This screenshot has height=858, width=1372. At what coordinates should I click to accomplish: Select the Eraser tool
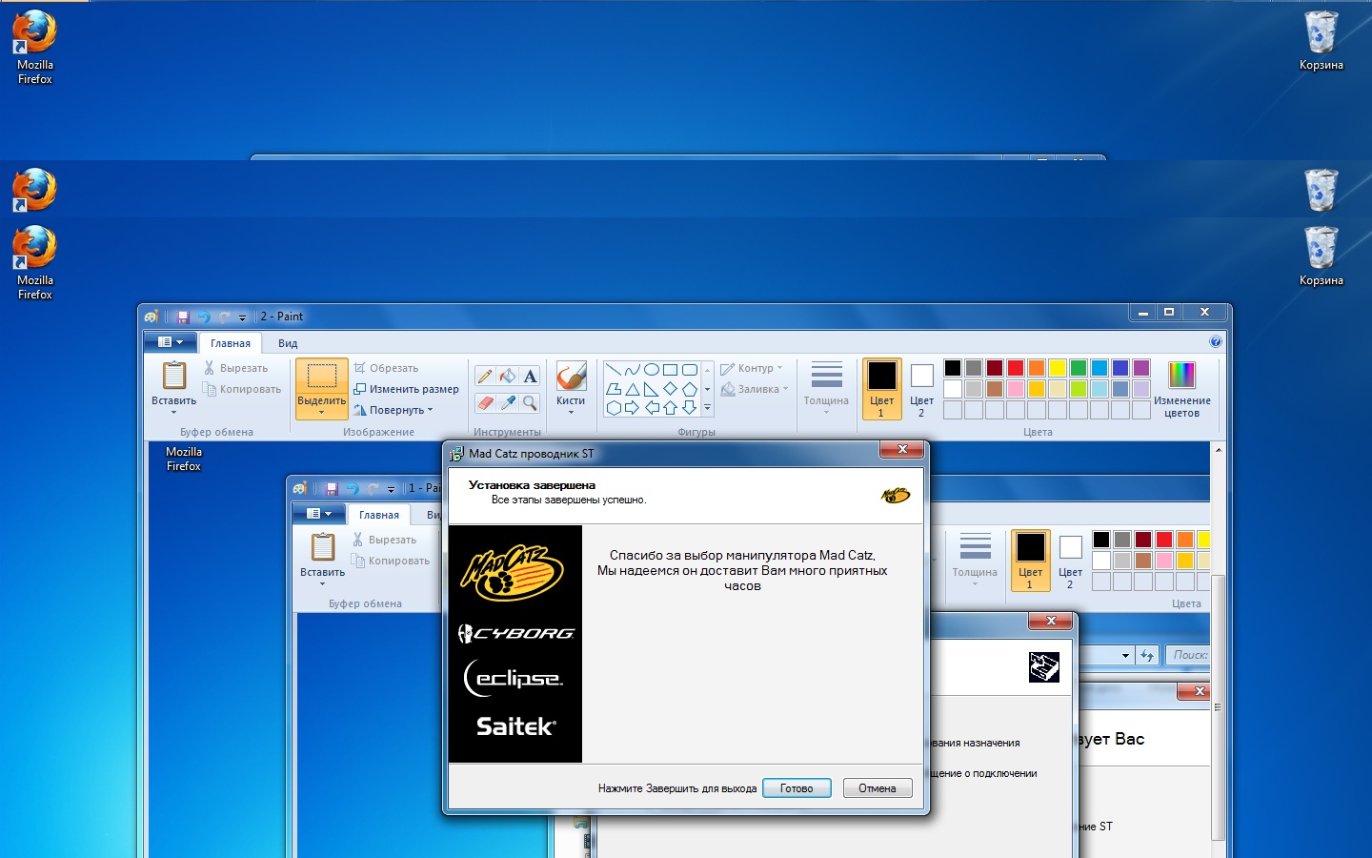point(485,403)
